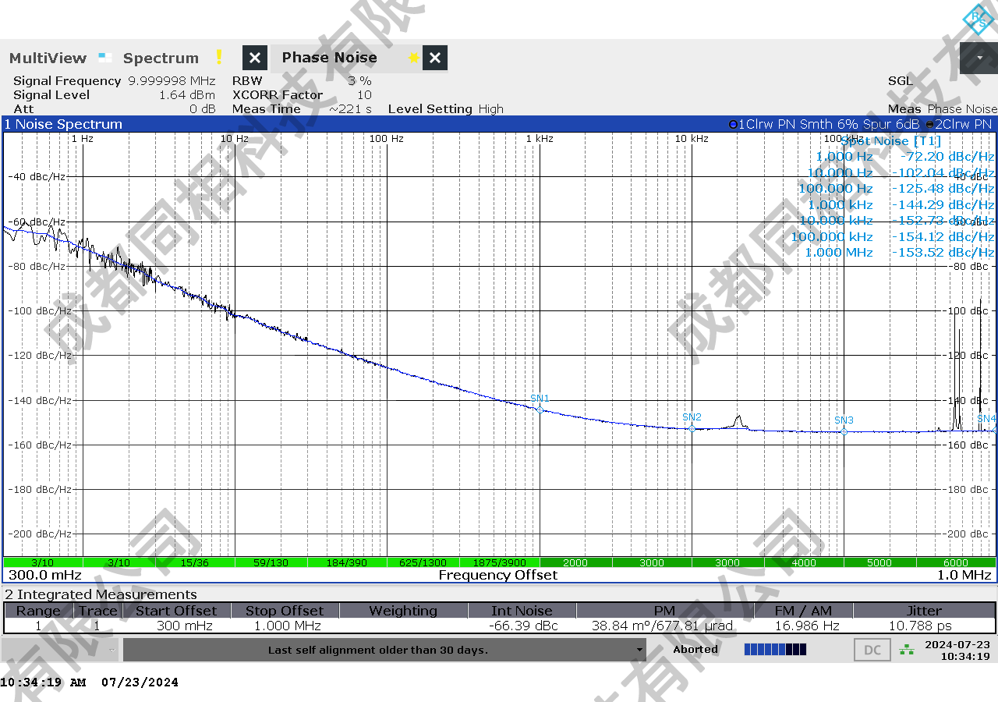The image size is (998, 702).
Task: Click the yellow warning icon on Spectrum tab
Action: point(219,58)
